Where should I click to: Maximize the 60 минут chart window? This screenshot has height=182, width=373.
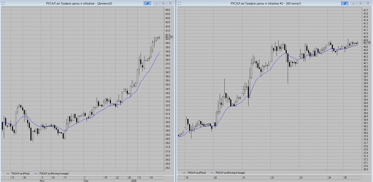tap(361, 3)
